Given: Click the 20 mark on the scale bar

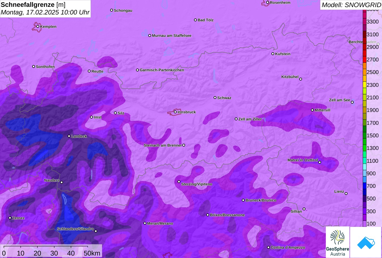Looking at the screenshot, I should point(37,253).
